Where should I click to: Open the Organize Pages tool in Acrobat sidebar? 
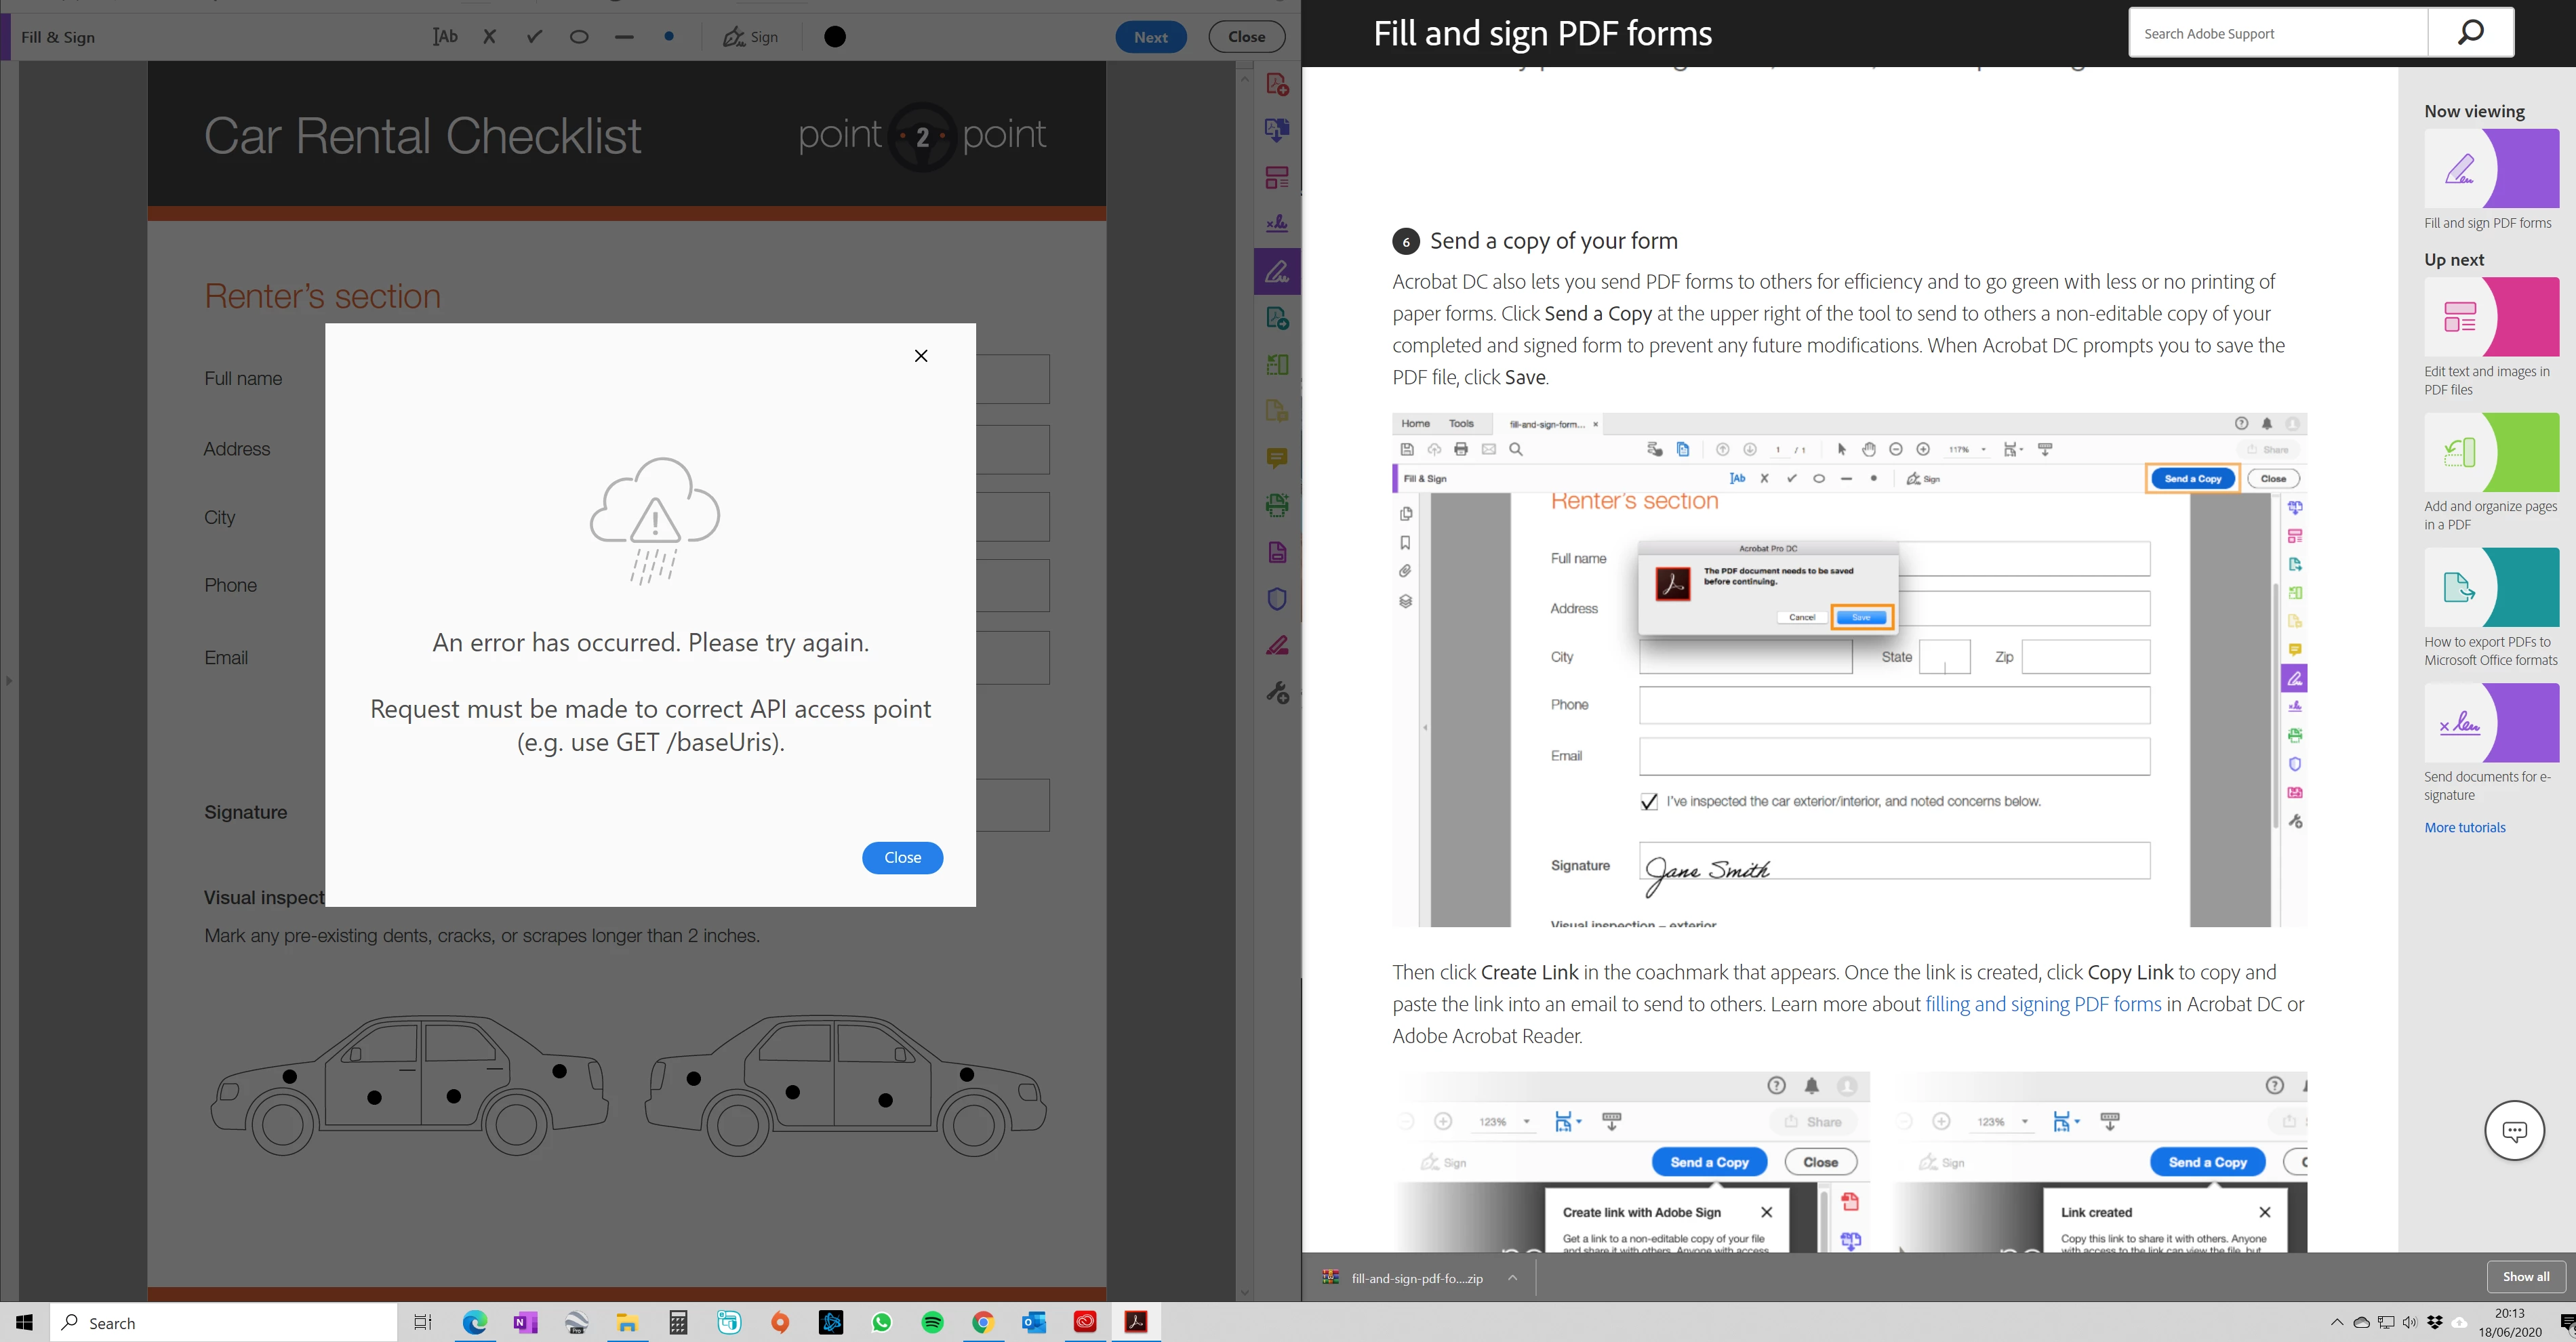click(1277, 365)
